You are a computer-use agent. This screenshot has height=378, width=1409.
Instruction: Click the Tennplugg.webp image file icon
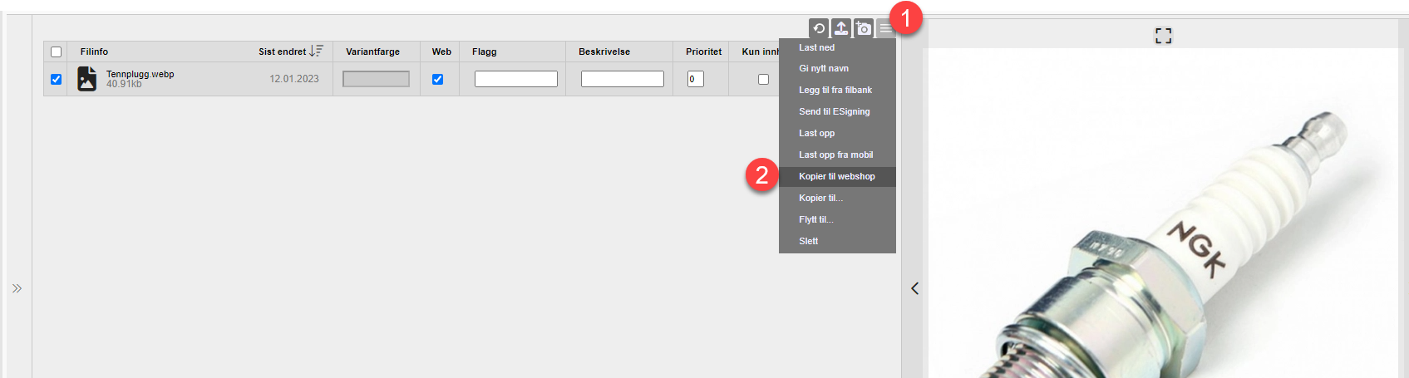pos(86,79)
